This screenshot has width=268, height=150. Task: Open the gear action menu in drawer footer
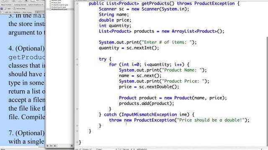[x=55, y=146]
